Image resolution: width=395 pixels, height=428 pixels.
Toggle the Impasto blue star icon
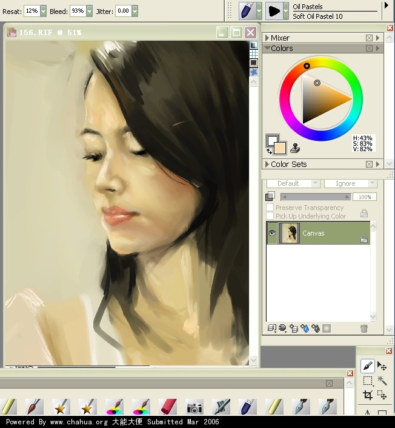point(254,72)
